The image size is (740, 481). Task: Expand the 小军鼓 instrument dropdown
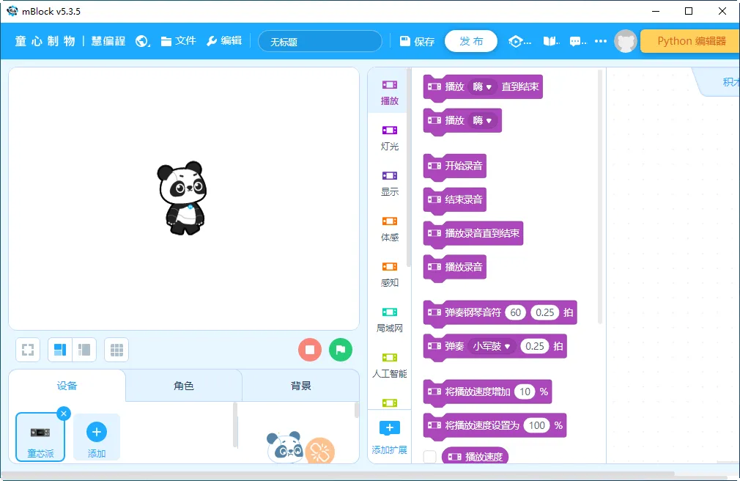tap(491, 346)
